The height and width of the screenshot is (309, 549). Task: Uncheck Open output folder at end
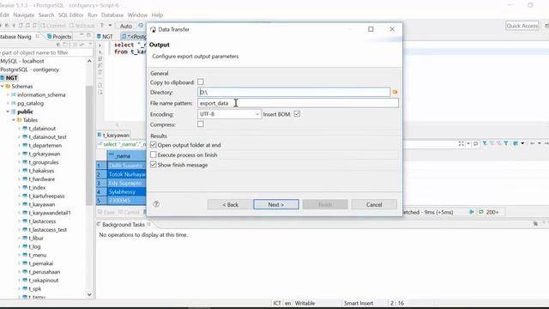[x=154, y=145]
